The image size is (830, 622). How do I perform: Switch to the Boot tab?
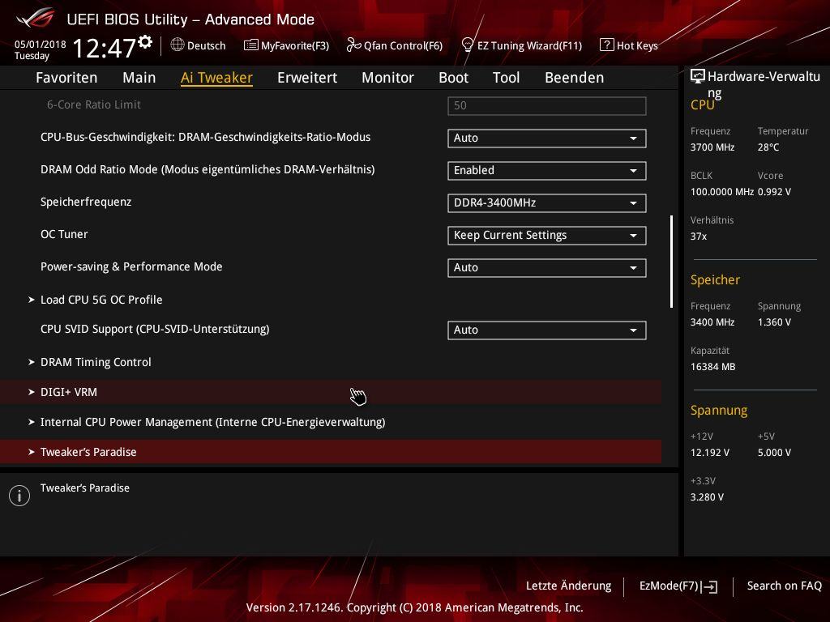pyautogui.click(x=454, y=78)
